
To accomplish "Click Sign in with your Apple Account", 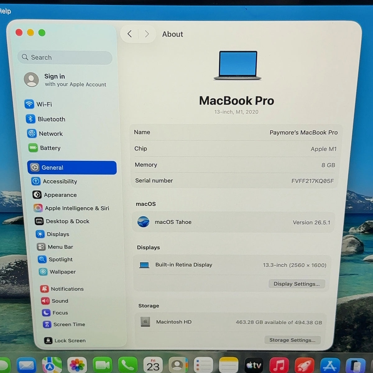I will point(65,80).
